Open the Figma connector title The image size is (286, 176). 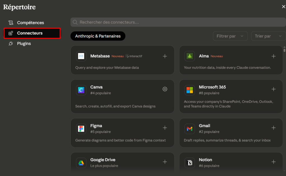(96, 126)
